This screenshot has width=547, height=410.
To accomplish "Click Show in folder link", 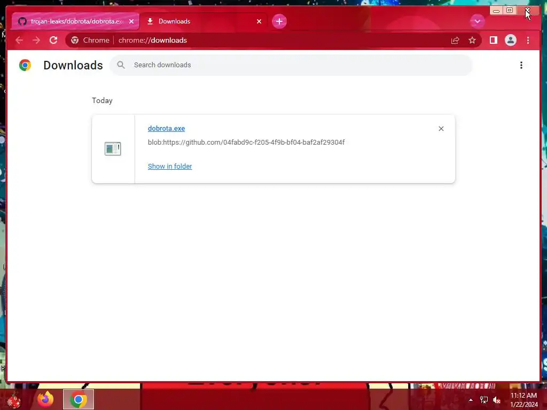I will tap(170, 167).
